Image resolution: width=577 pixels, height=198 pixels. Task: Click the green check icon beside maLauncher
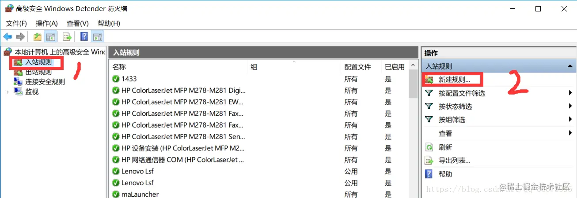[x=116, y=194]
